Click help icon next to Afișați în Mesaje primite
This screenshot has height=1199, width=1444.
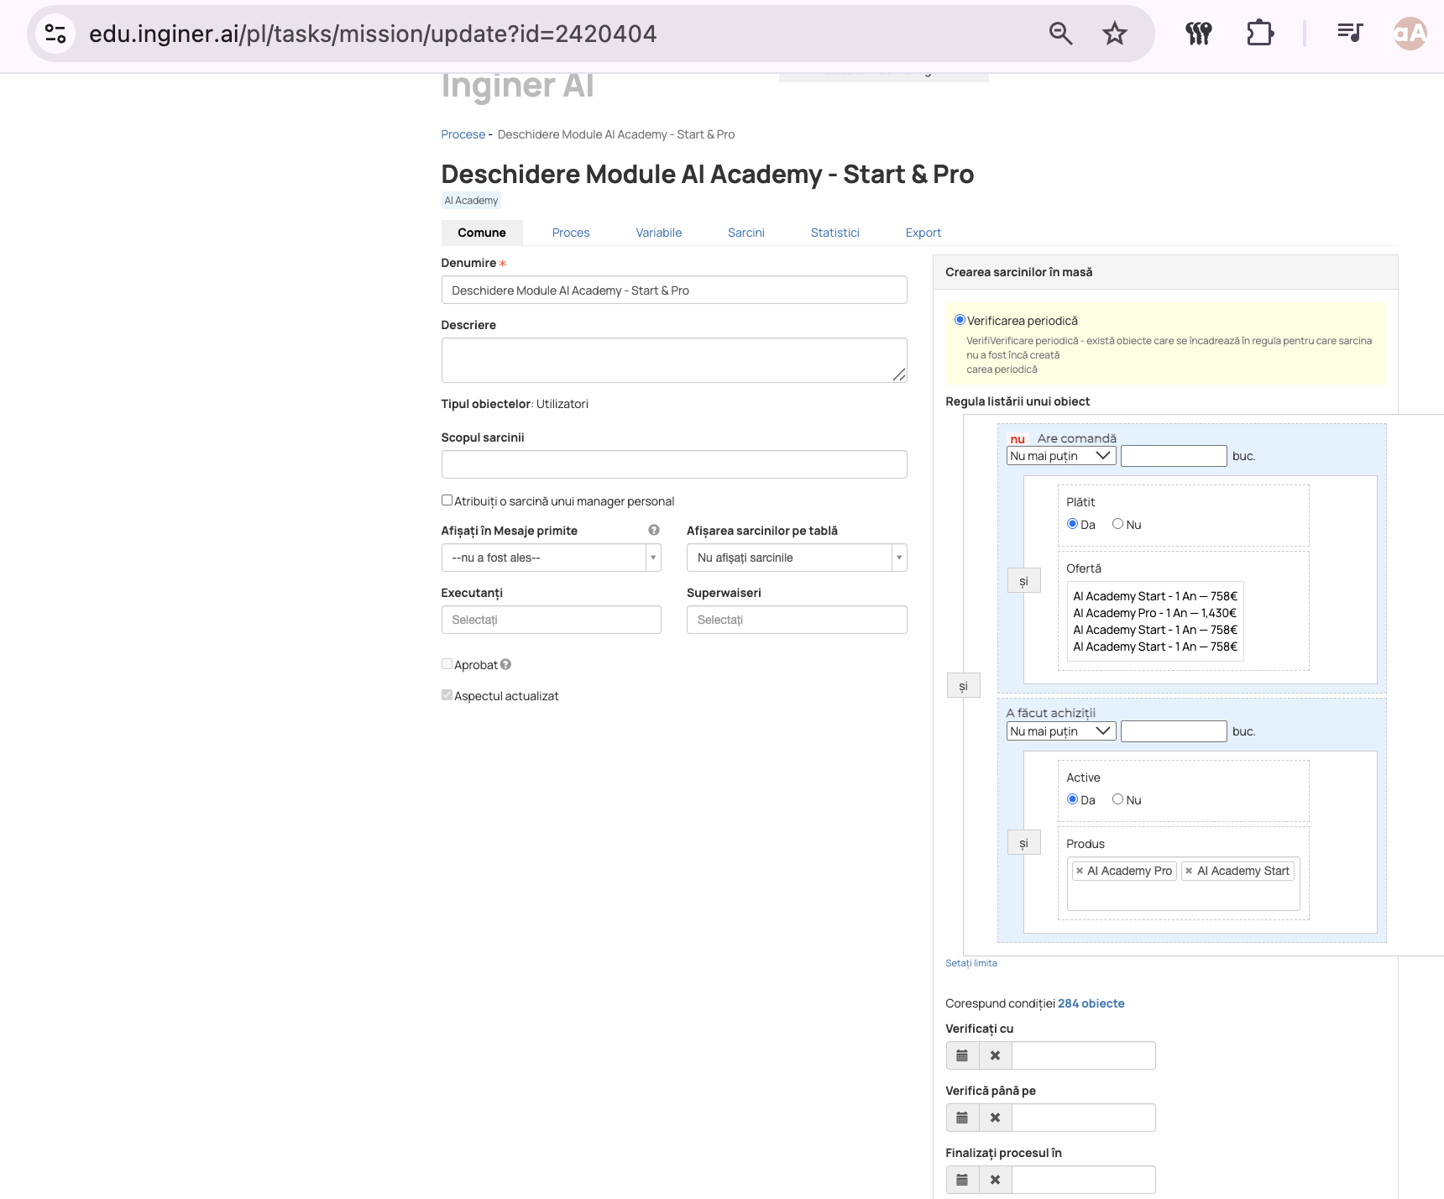tap(653, 530)
